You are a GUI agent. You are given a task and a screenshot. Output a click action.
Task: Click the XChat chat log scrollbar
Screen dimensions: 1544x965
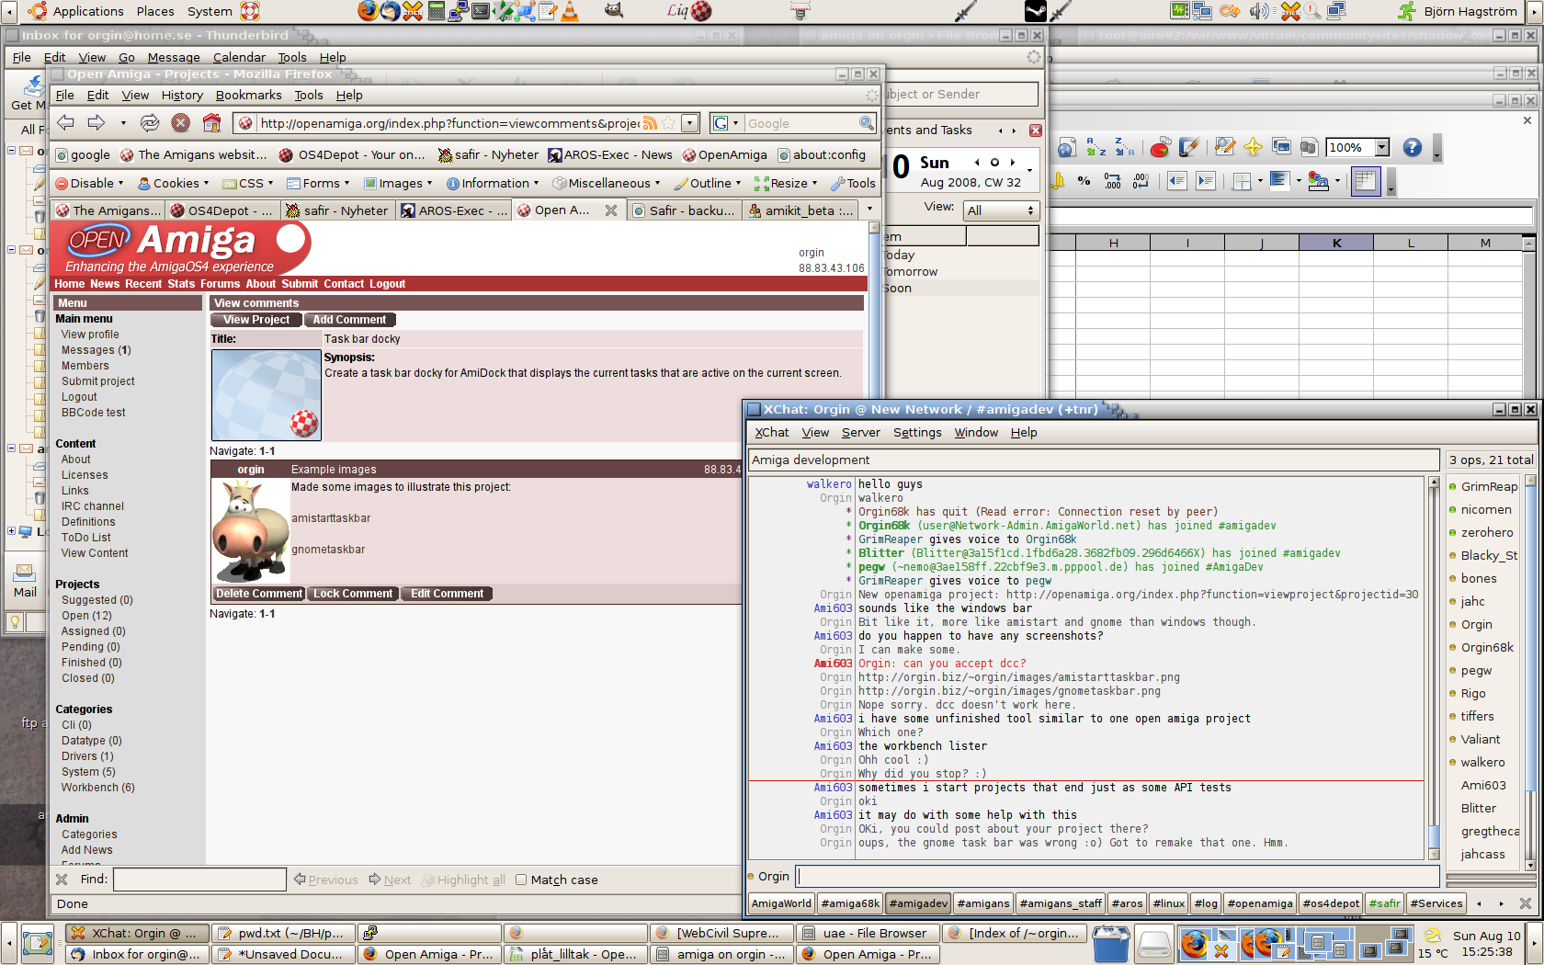coord(1434,668)
